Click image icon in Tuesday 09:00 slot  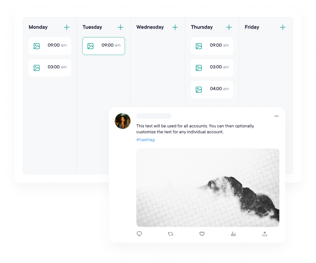[91, 46]
